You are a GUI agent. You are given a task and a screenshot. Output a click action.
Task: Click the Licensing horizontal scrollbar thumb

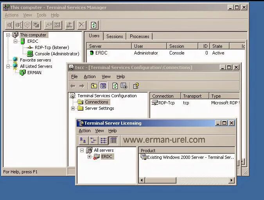tap(160, 180)
